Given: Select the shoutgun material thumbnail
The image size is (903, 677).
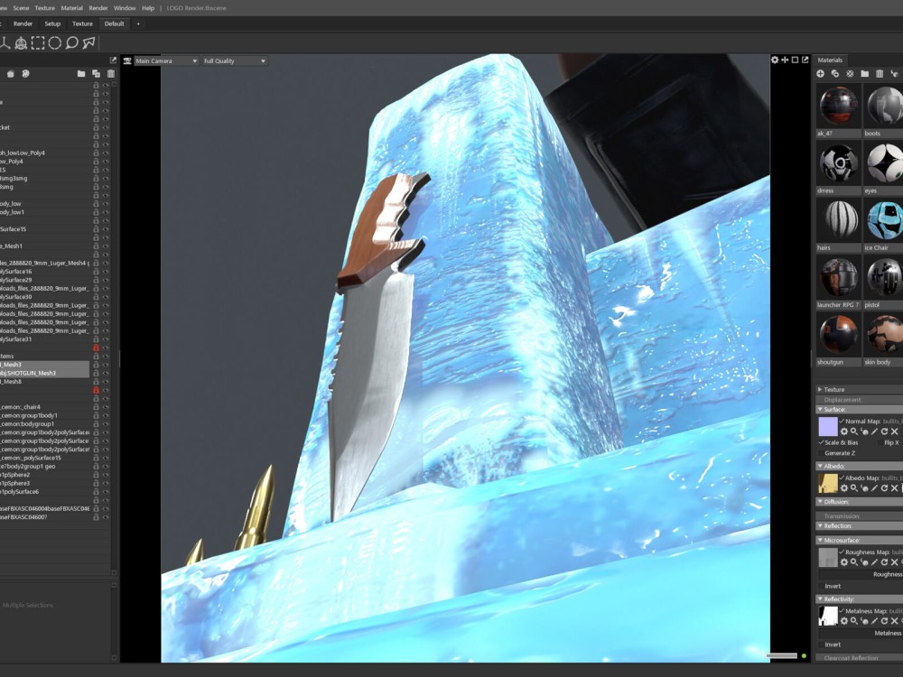Looking at the screenshot, I should pos(839,335).
